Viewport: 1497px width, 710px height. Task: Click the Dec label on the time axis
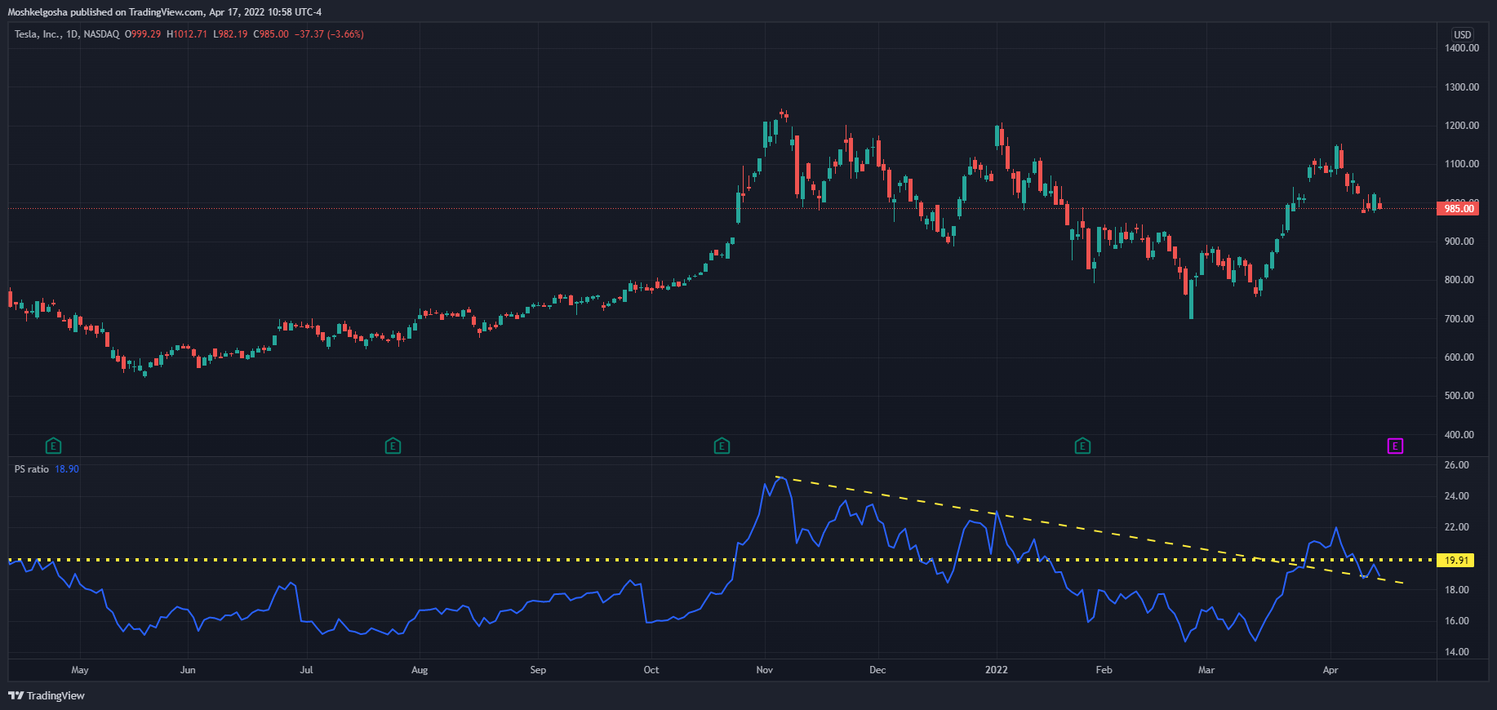coord(877,670)
